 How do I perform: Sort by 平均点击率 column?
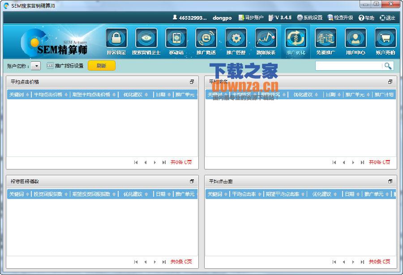(246, 194)
